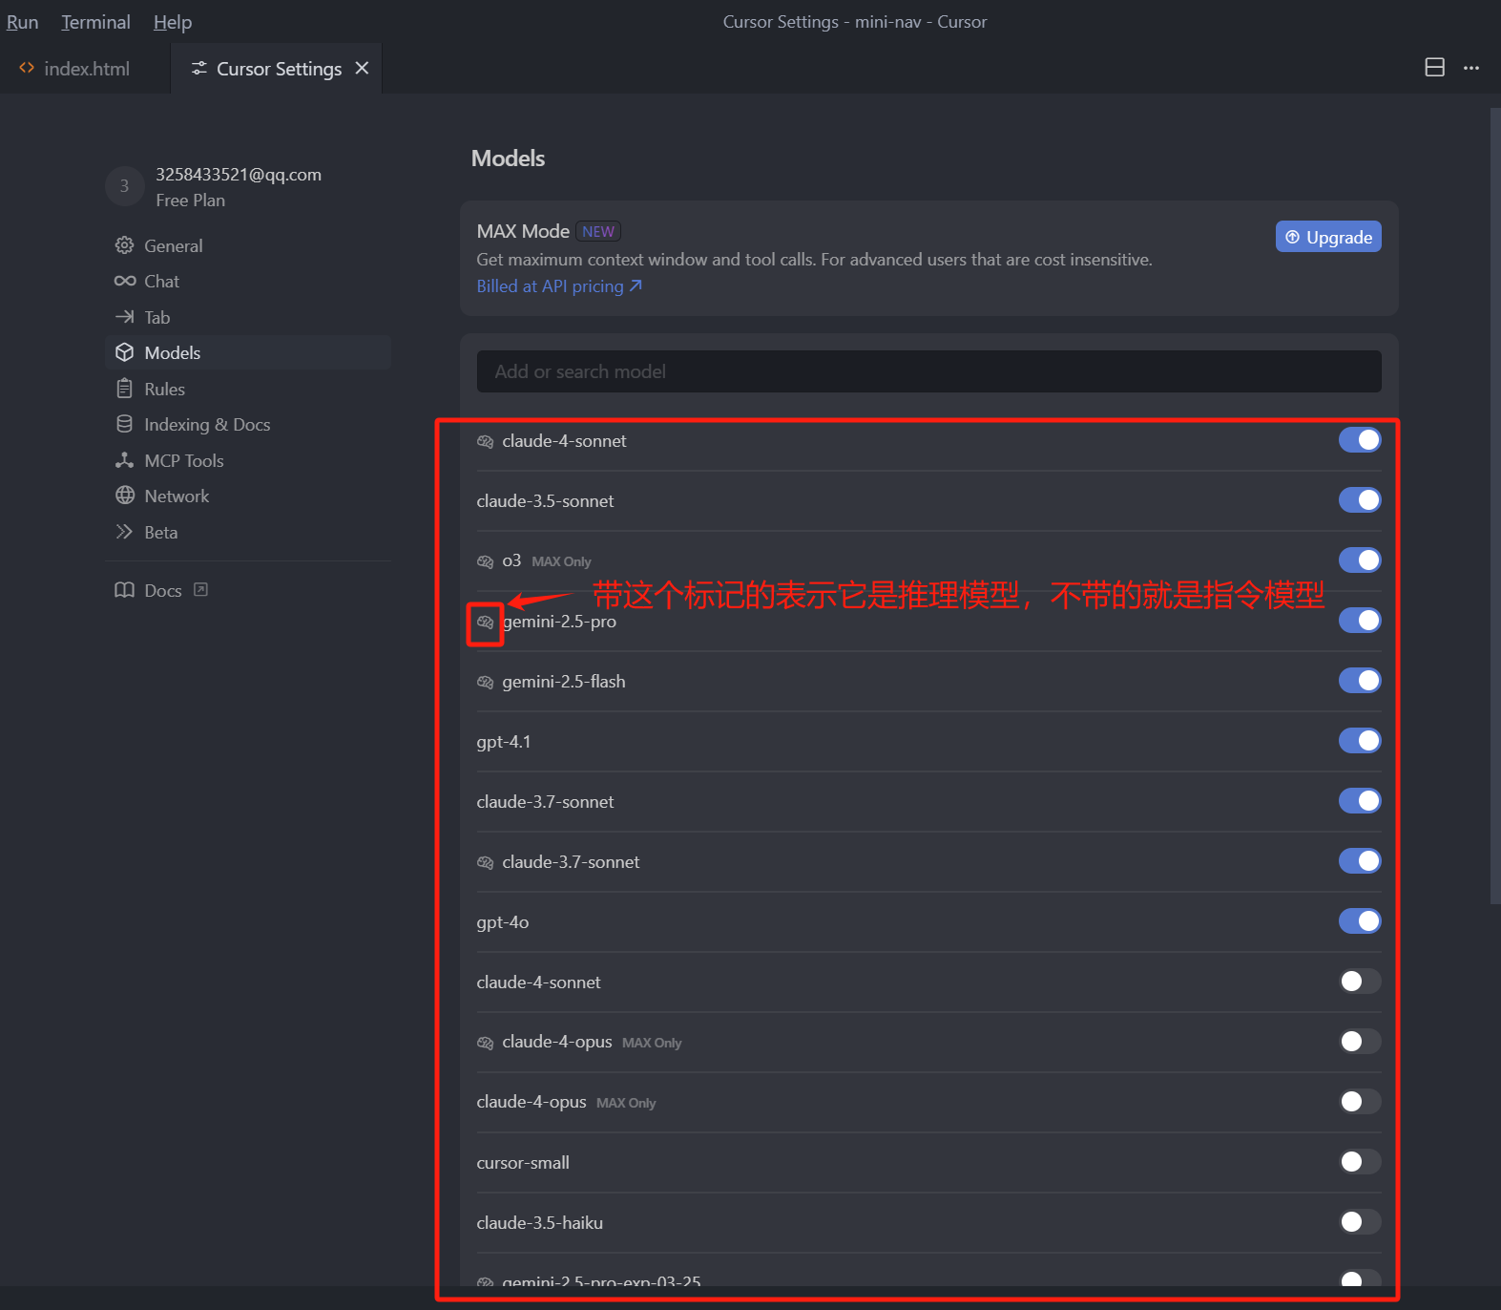This screenshot has height=1310, width=1501.
Task: Toggle reasoning claude-3.7-sonnet model off
Action: pos(1360,861)
